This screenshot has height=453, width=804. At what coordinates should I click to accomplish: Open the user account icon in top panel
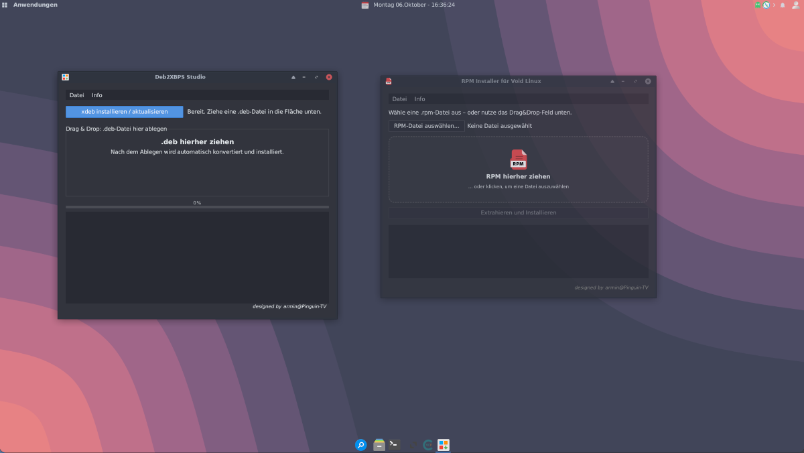795,5
